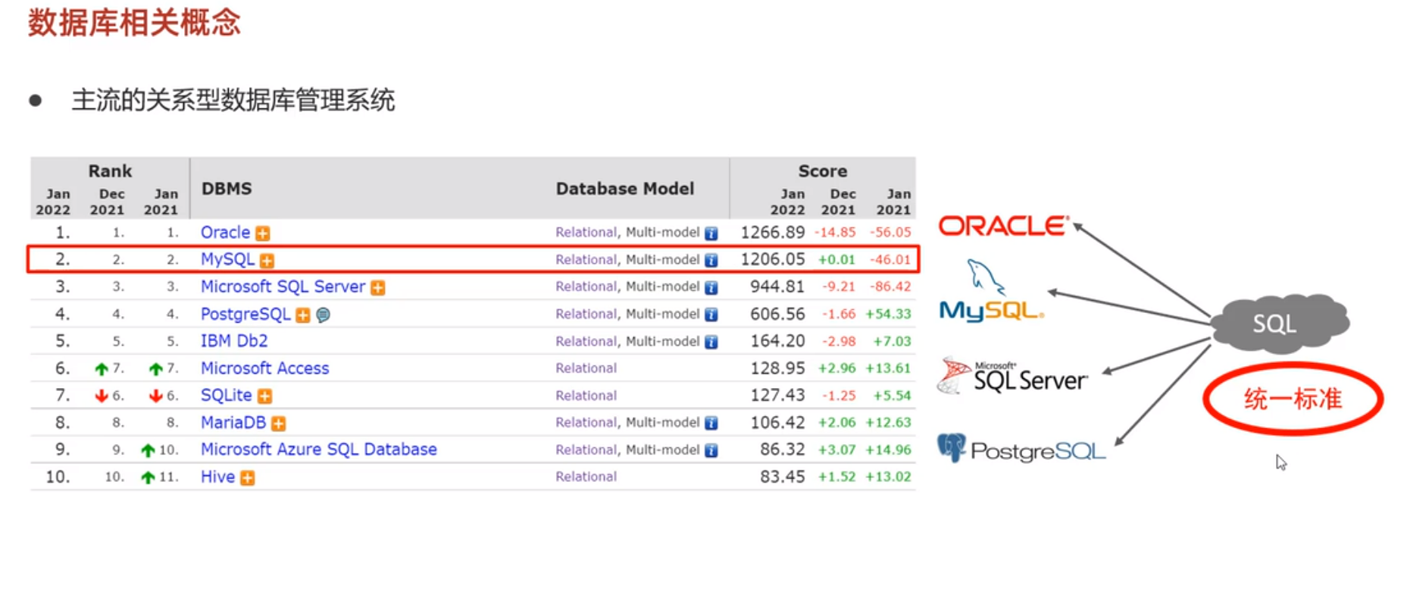1407x604 pixels.
Task: Open the Microsoft Azure SQL Database link
Action: point(318,449)
